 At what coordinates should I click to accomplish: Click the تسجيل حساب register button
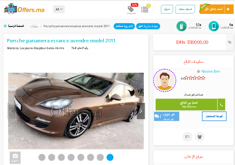pyautogui.click(x=185, y=9)
